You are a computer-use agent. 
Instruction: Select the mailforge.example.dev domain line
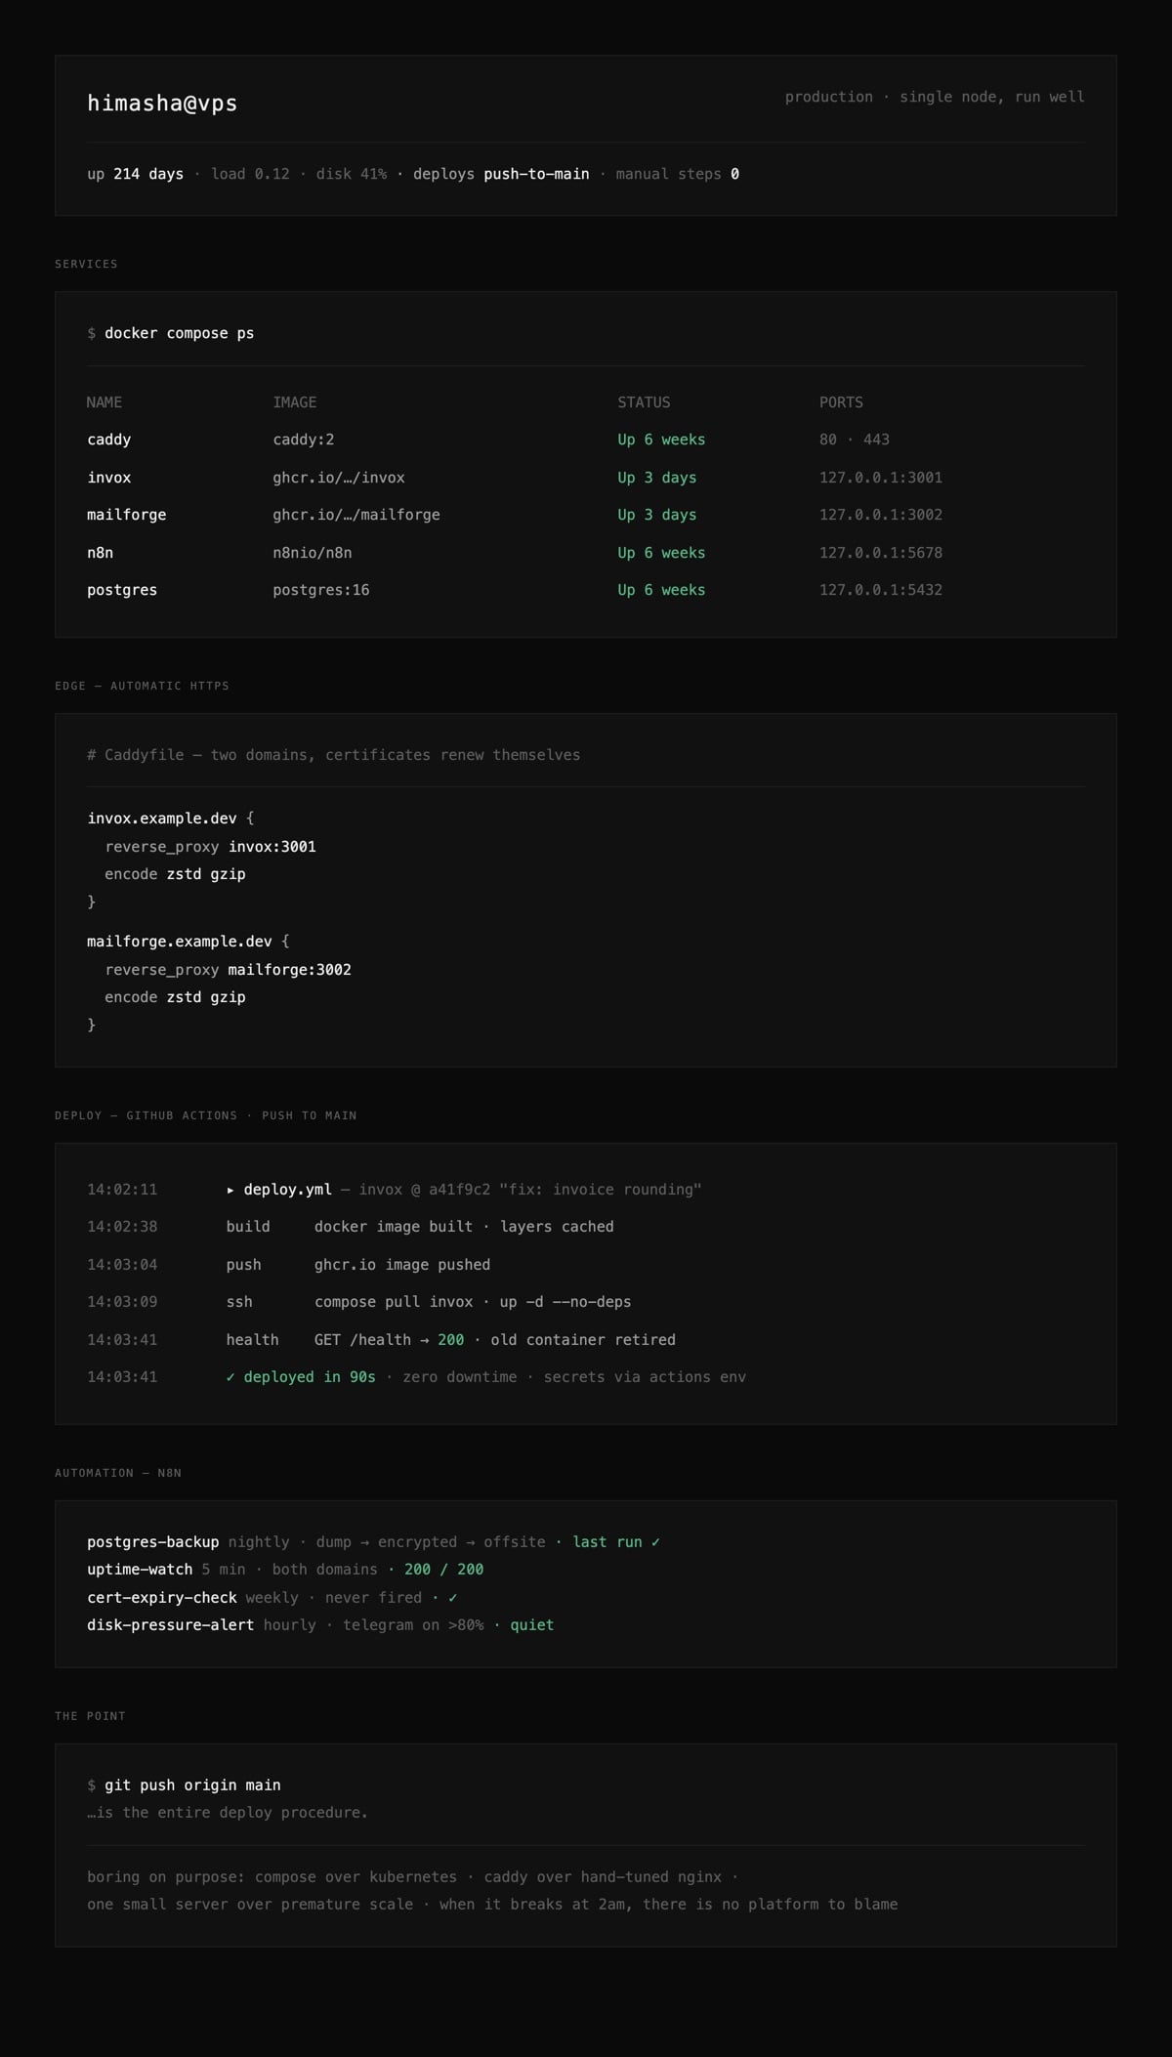pyautogui.click(x=188, y=942)
